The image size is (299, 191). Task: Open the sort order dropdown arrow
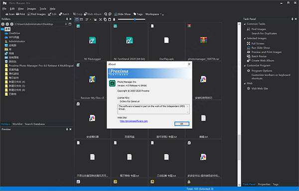tap(90, 19)
